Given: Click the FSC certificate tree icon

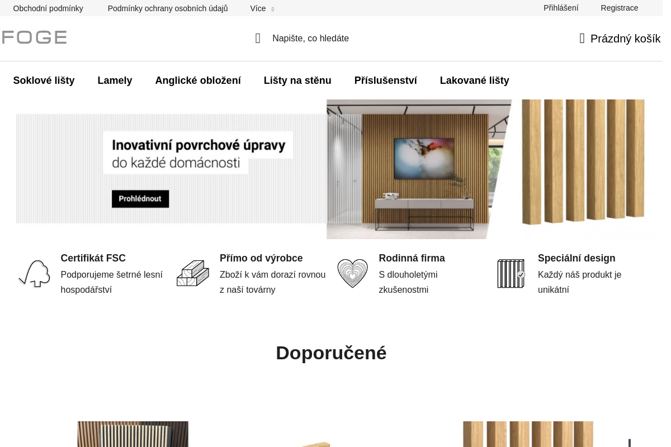Looking at the screenshot, I should [34, 274].
